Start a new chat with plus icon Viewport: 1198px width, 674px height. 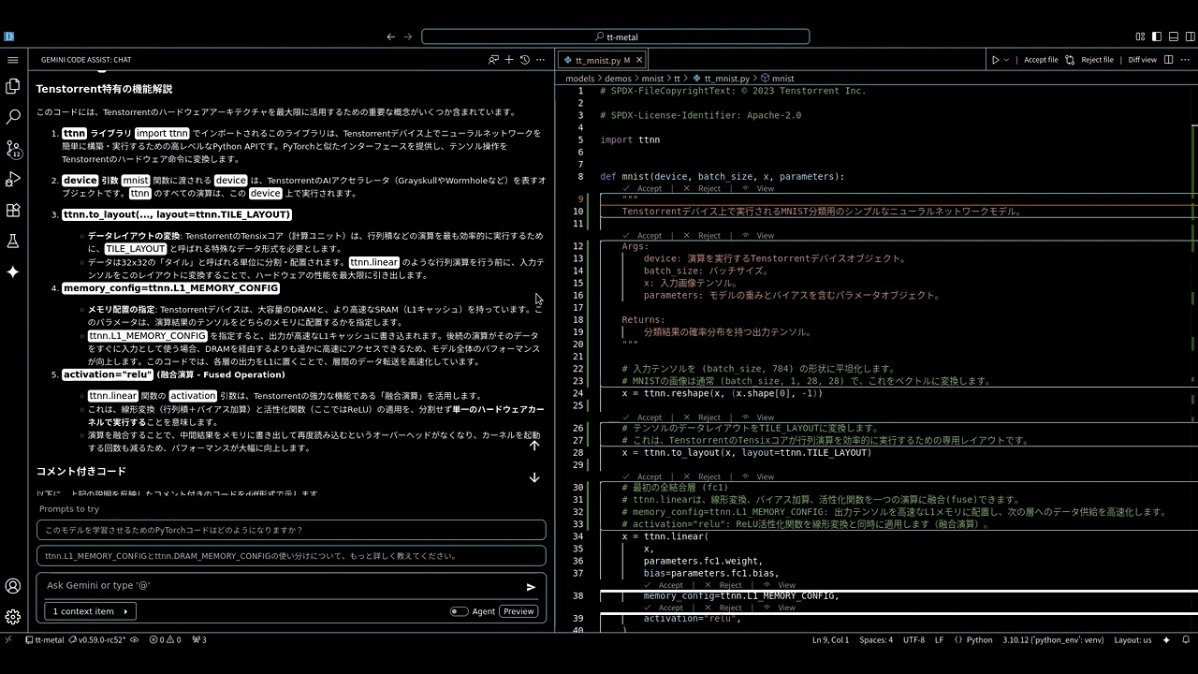pyautogui.click(x=509, y=60)
